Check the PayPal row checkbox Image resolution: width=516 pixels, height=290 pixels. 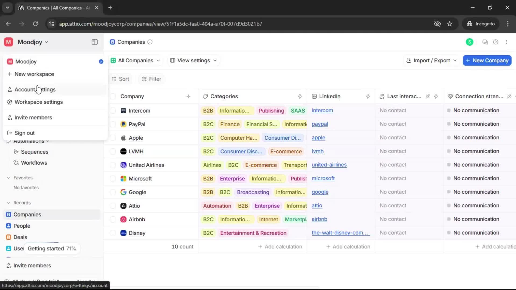point(113,124)
